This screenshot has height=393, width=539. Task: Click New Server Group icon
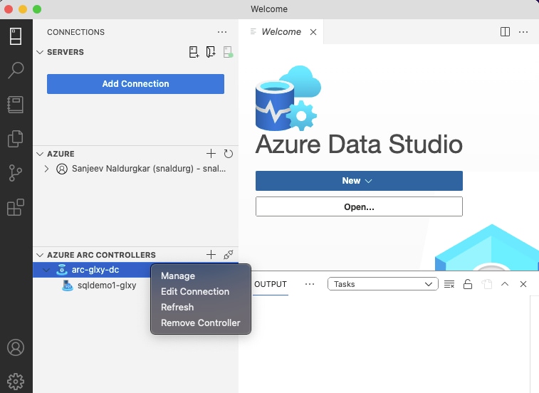(211, 52)
